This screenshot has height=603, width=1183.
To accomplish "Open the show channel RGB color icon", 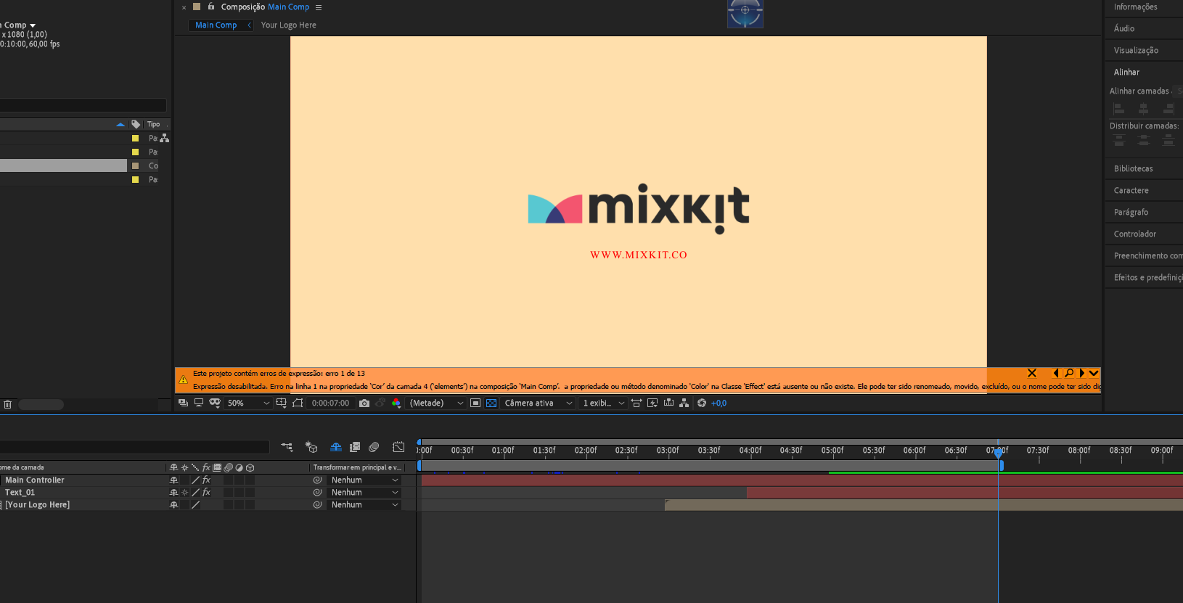I will 396,403.
